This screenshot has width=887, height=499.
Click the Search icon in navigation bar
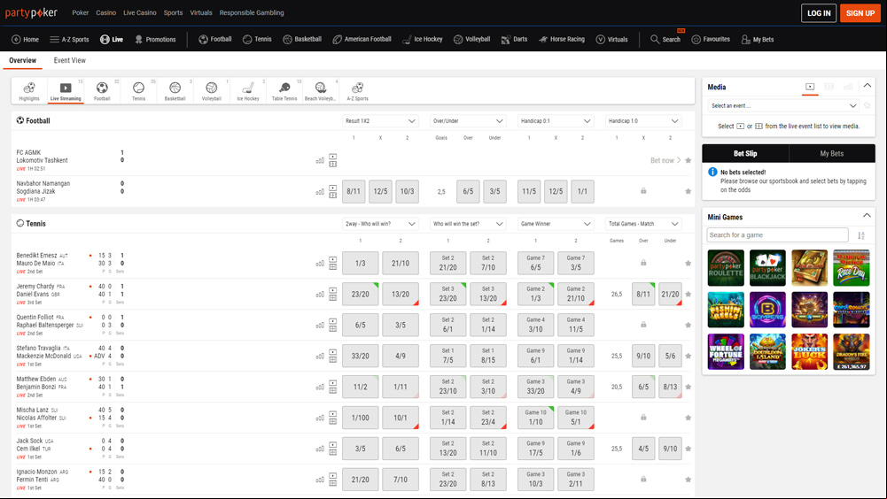665,39
